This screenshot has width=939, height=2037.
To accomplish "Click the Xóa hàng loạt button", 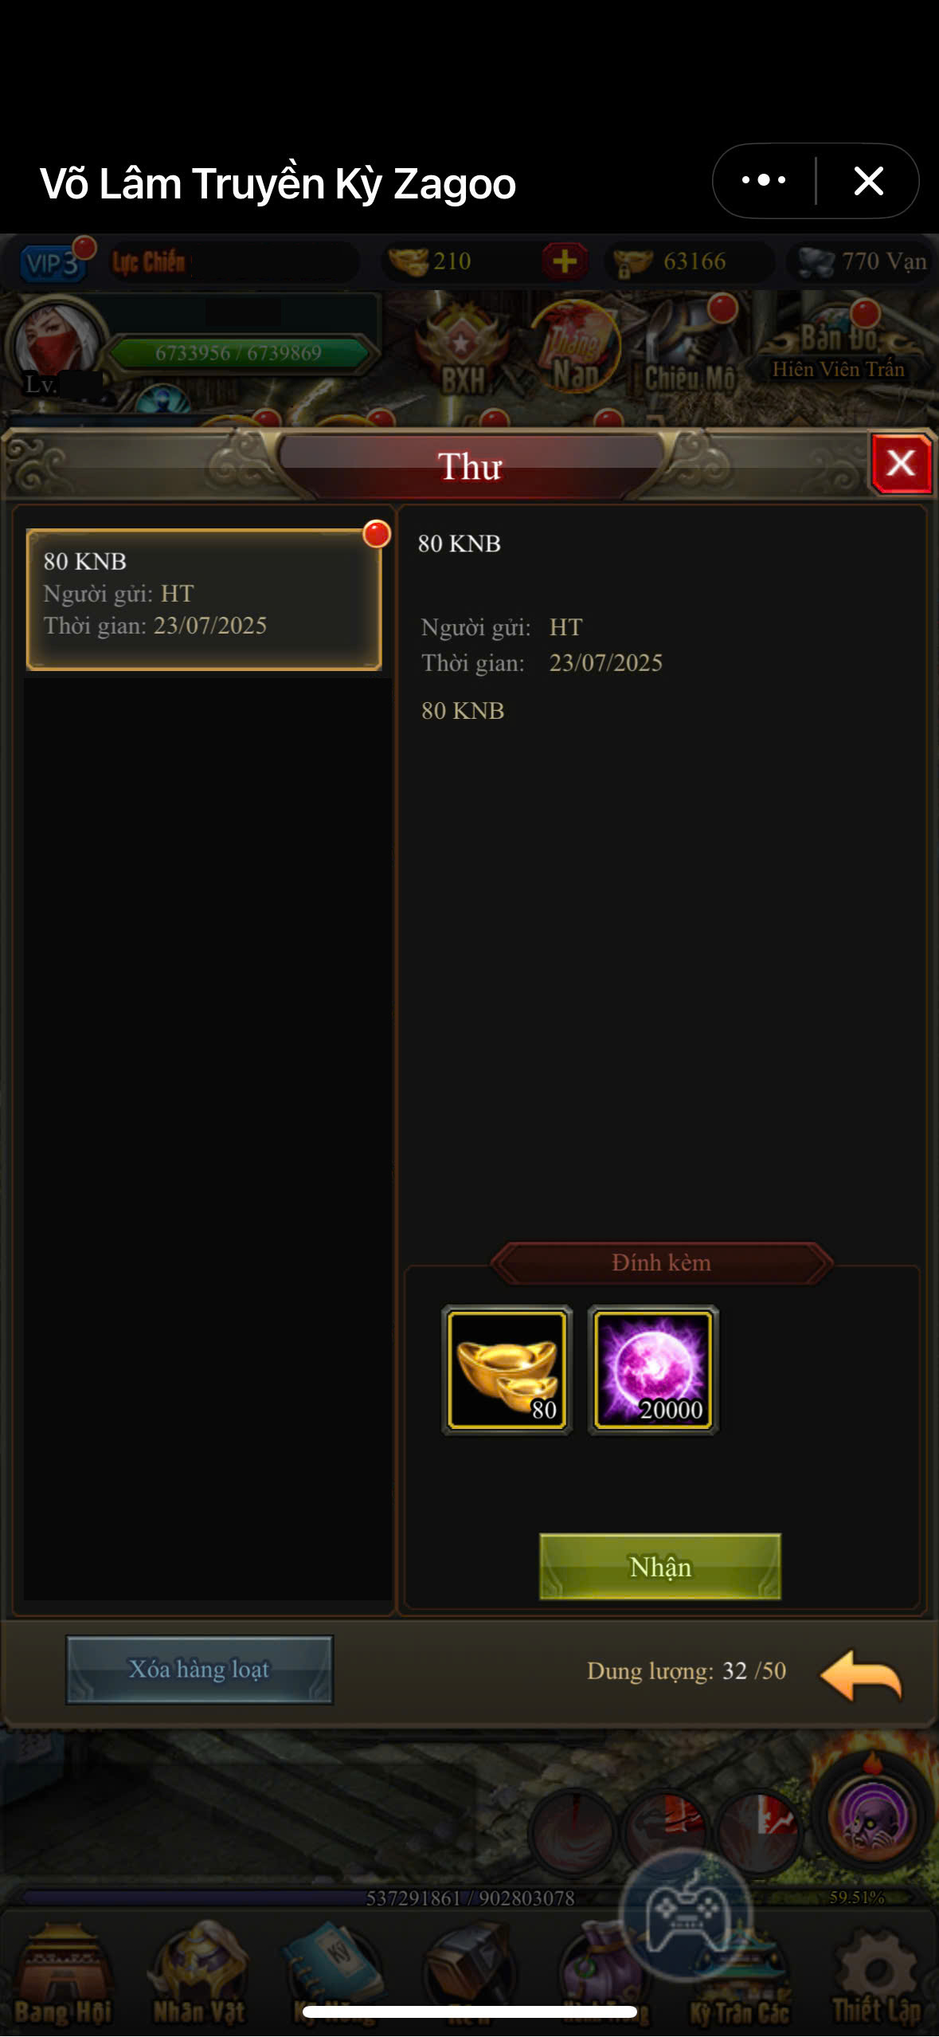I will (x=199, y=1670).
